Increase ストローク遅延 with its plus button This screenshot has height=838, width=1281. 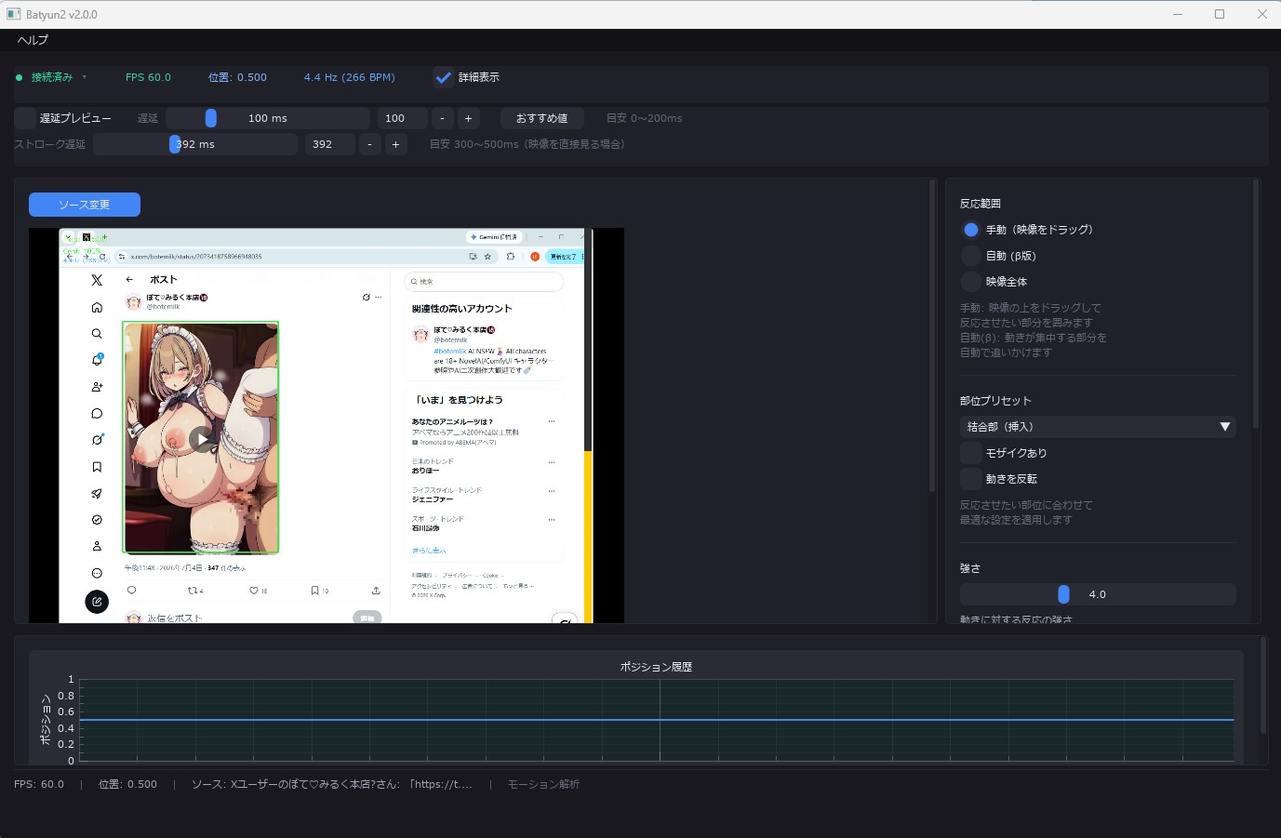395,144
